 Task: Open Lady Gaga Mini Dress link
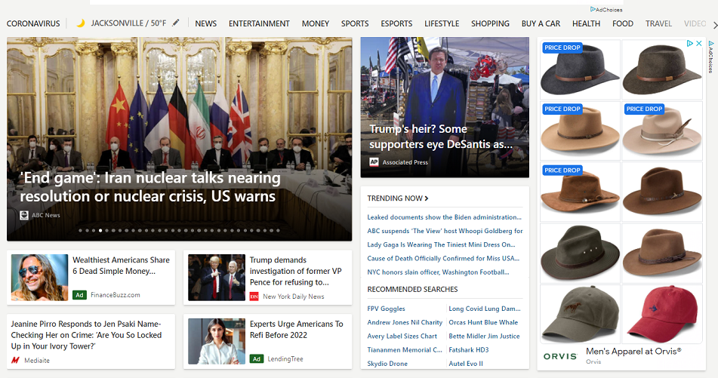[441, 244]
